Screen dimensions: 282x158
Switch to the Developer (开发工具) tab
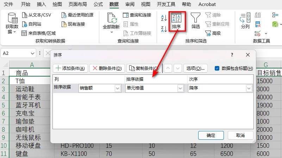(x=166, y=4)
